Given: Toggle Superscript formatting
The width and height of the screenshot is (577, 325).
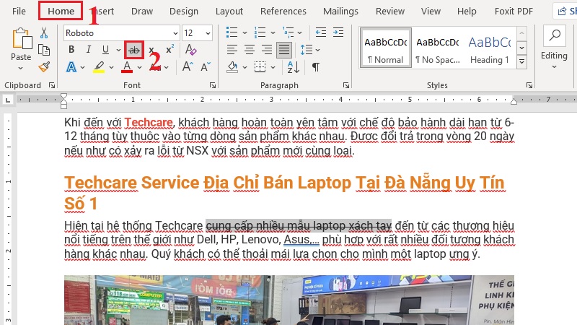Looking at the screenshot, I should (x=169, y=49).
